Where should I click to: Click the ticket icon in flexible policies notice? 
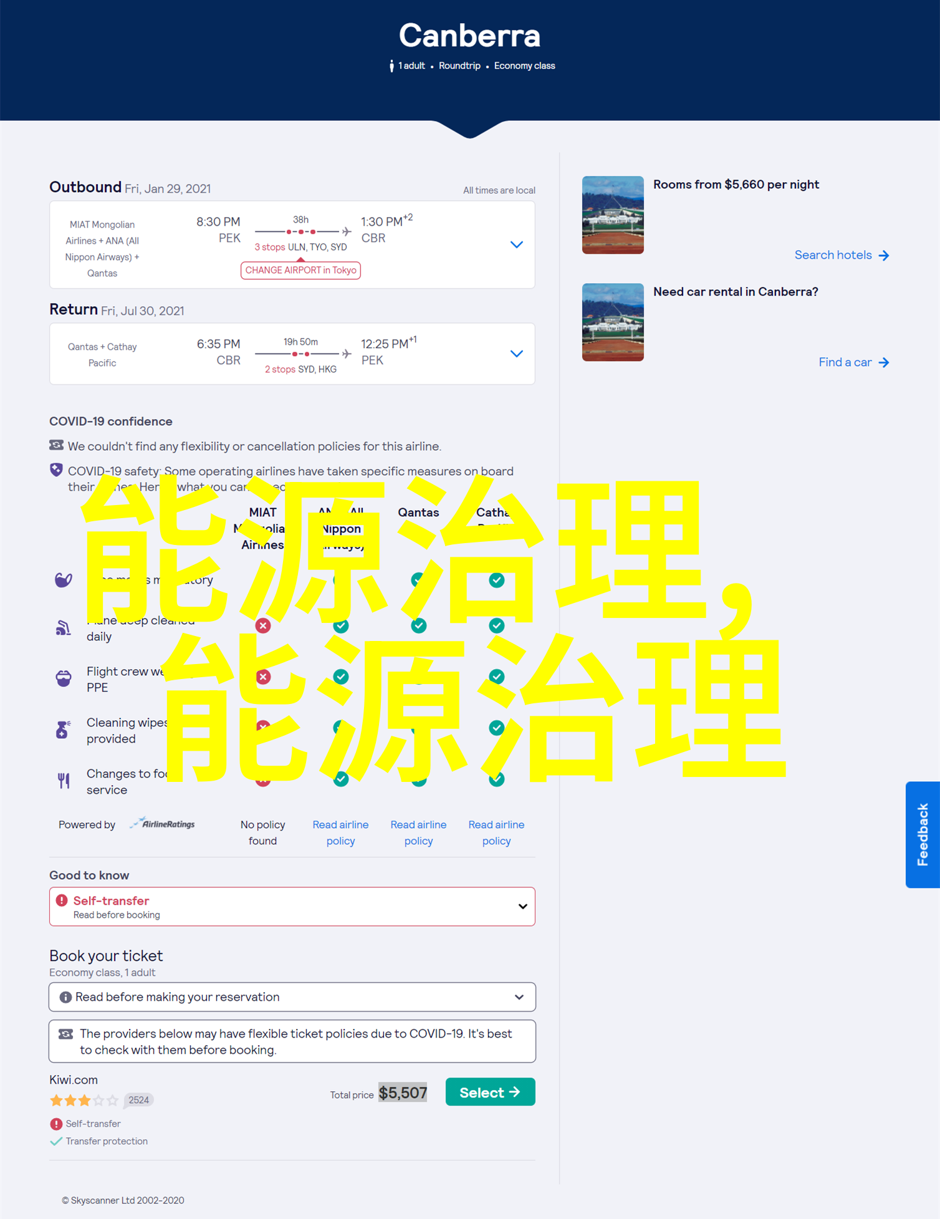[x=65, y=1034]
